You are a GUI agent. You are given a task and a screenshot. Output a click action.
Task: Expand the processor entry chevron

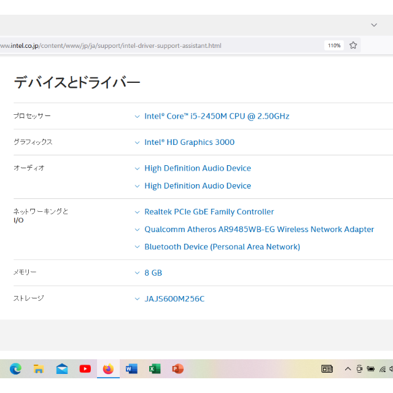[137, 116]
